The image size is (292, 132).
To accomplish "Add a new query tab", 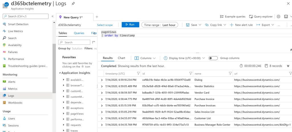I will click(x=97, y=17).
